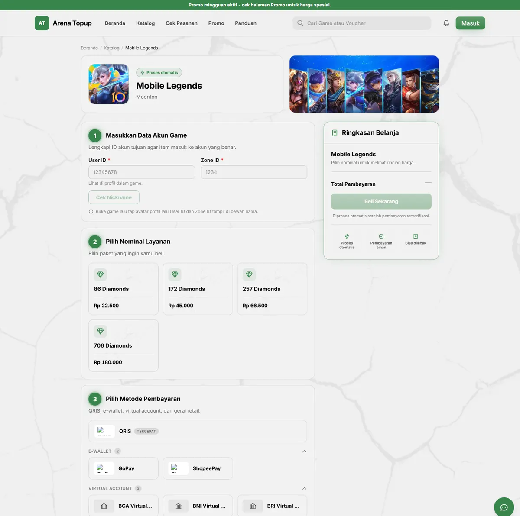Viewport: 520px width, 516px height.
Task: Click the receipt icon beside Ringkasan Belanja
Action: (335, 133)
